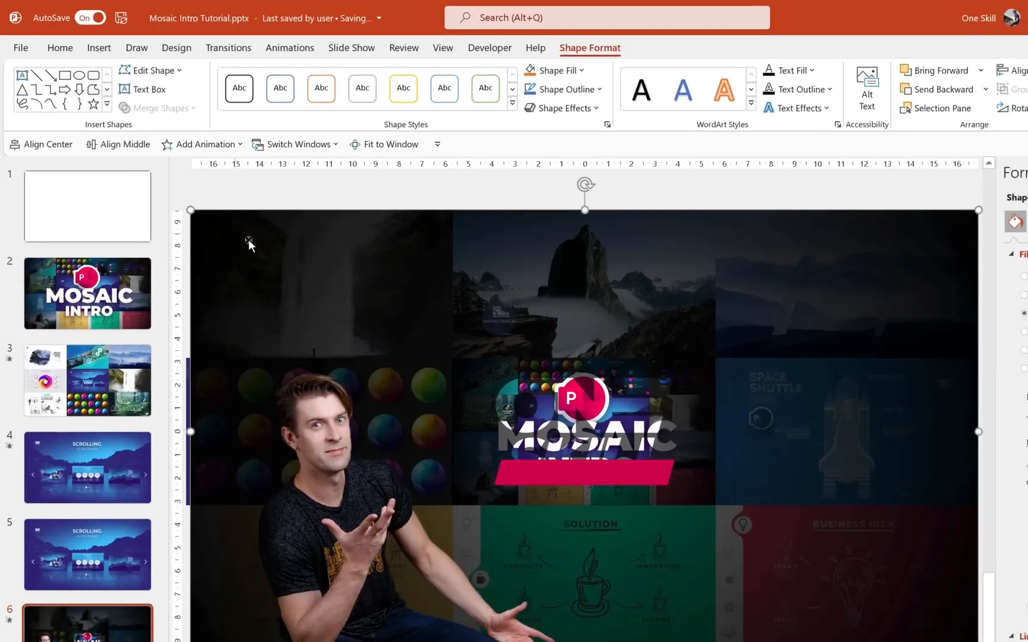1028x642 pixels.
Task: Select the Right Arrow shape
Action: point(65,90)
